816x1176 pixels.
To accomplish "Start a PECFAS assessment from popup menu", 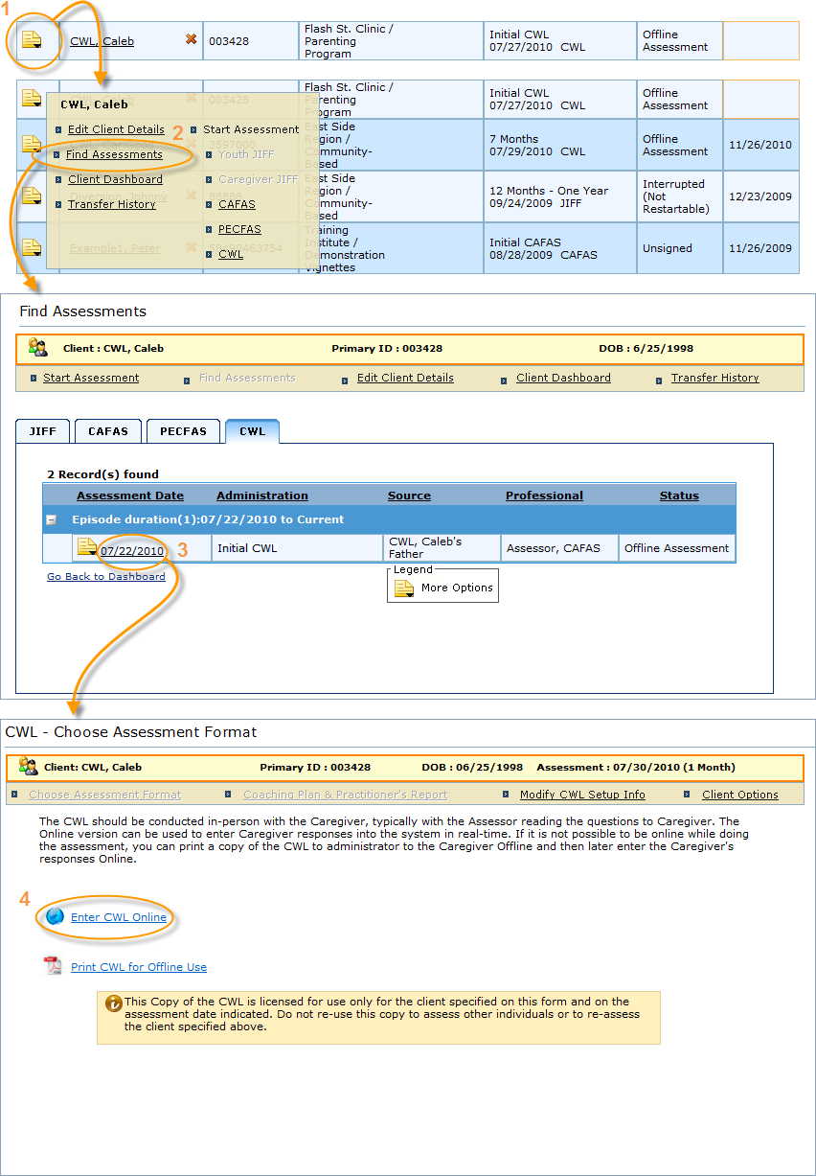I will pos(239,229).
